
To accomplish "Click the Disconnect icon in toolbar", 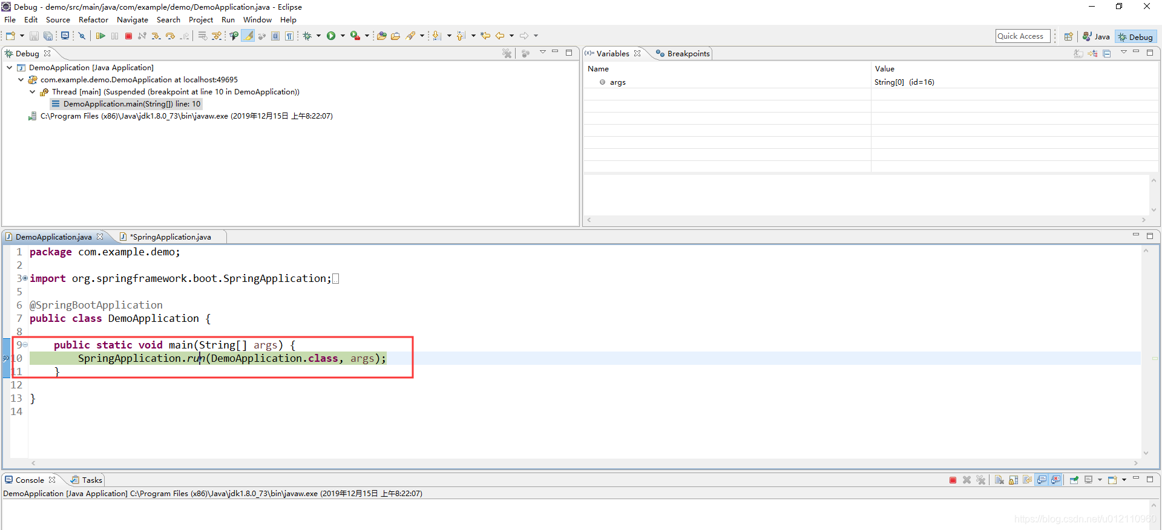I will click(142, 36).
